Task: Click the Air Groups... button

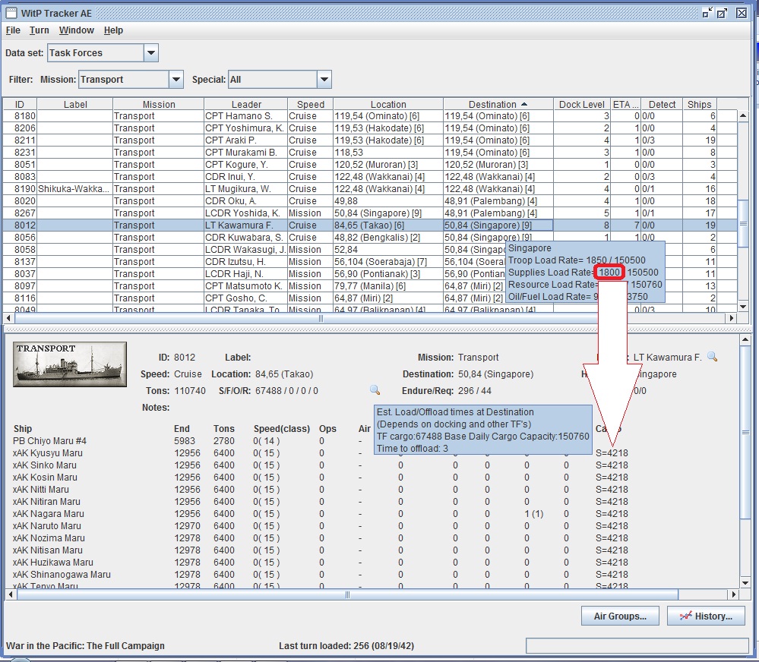Action: [620, 616]
